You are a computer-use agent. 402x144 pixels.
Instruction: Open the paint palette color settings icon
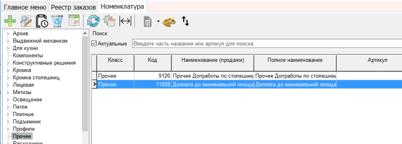(x=169, y=22)
